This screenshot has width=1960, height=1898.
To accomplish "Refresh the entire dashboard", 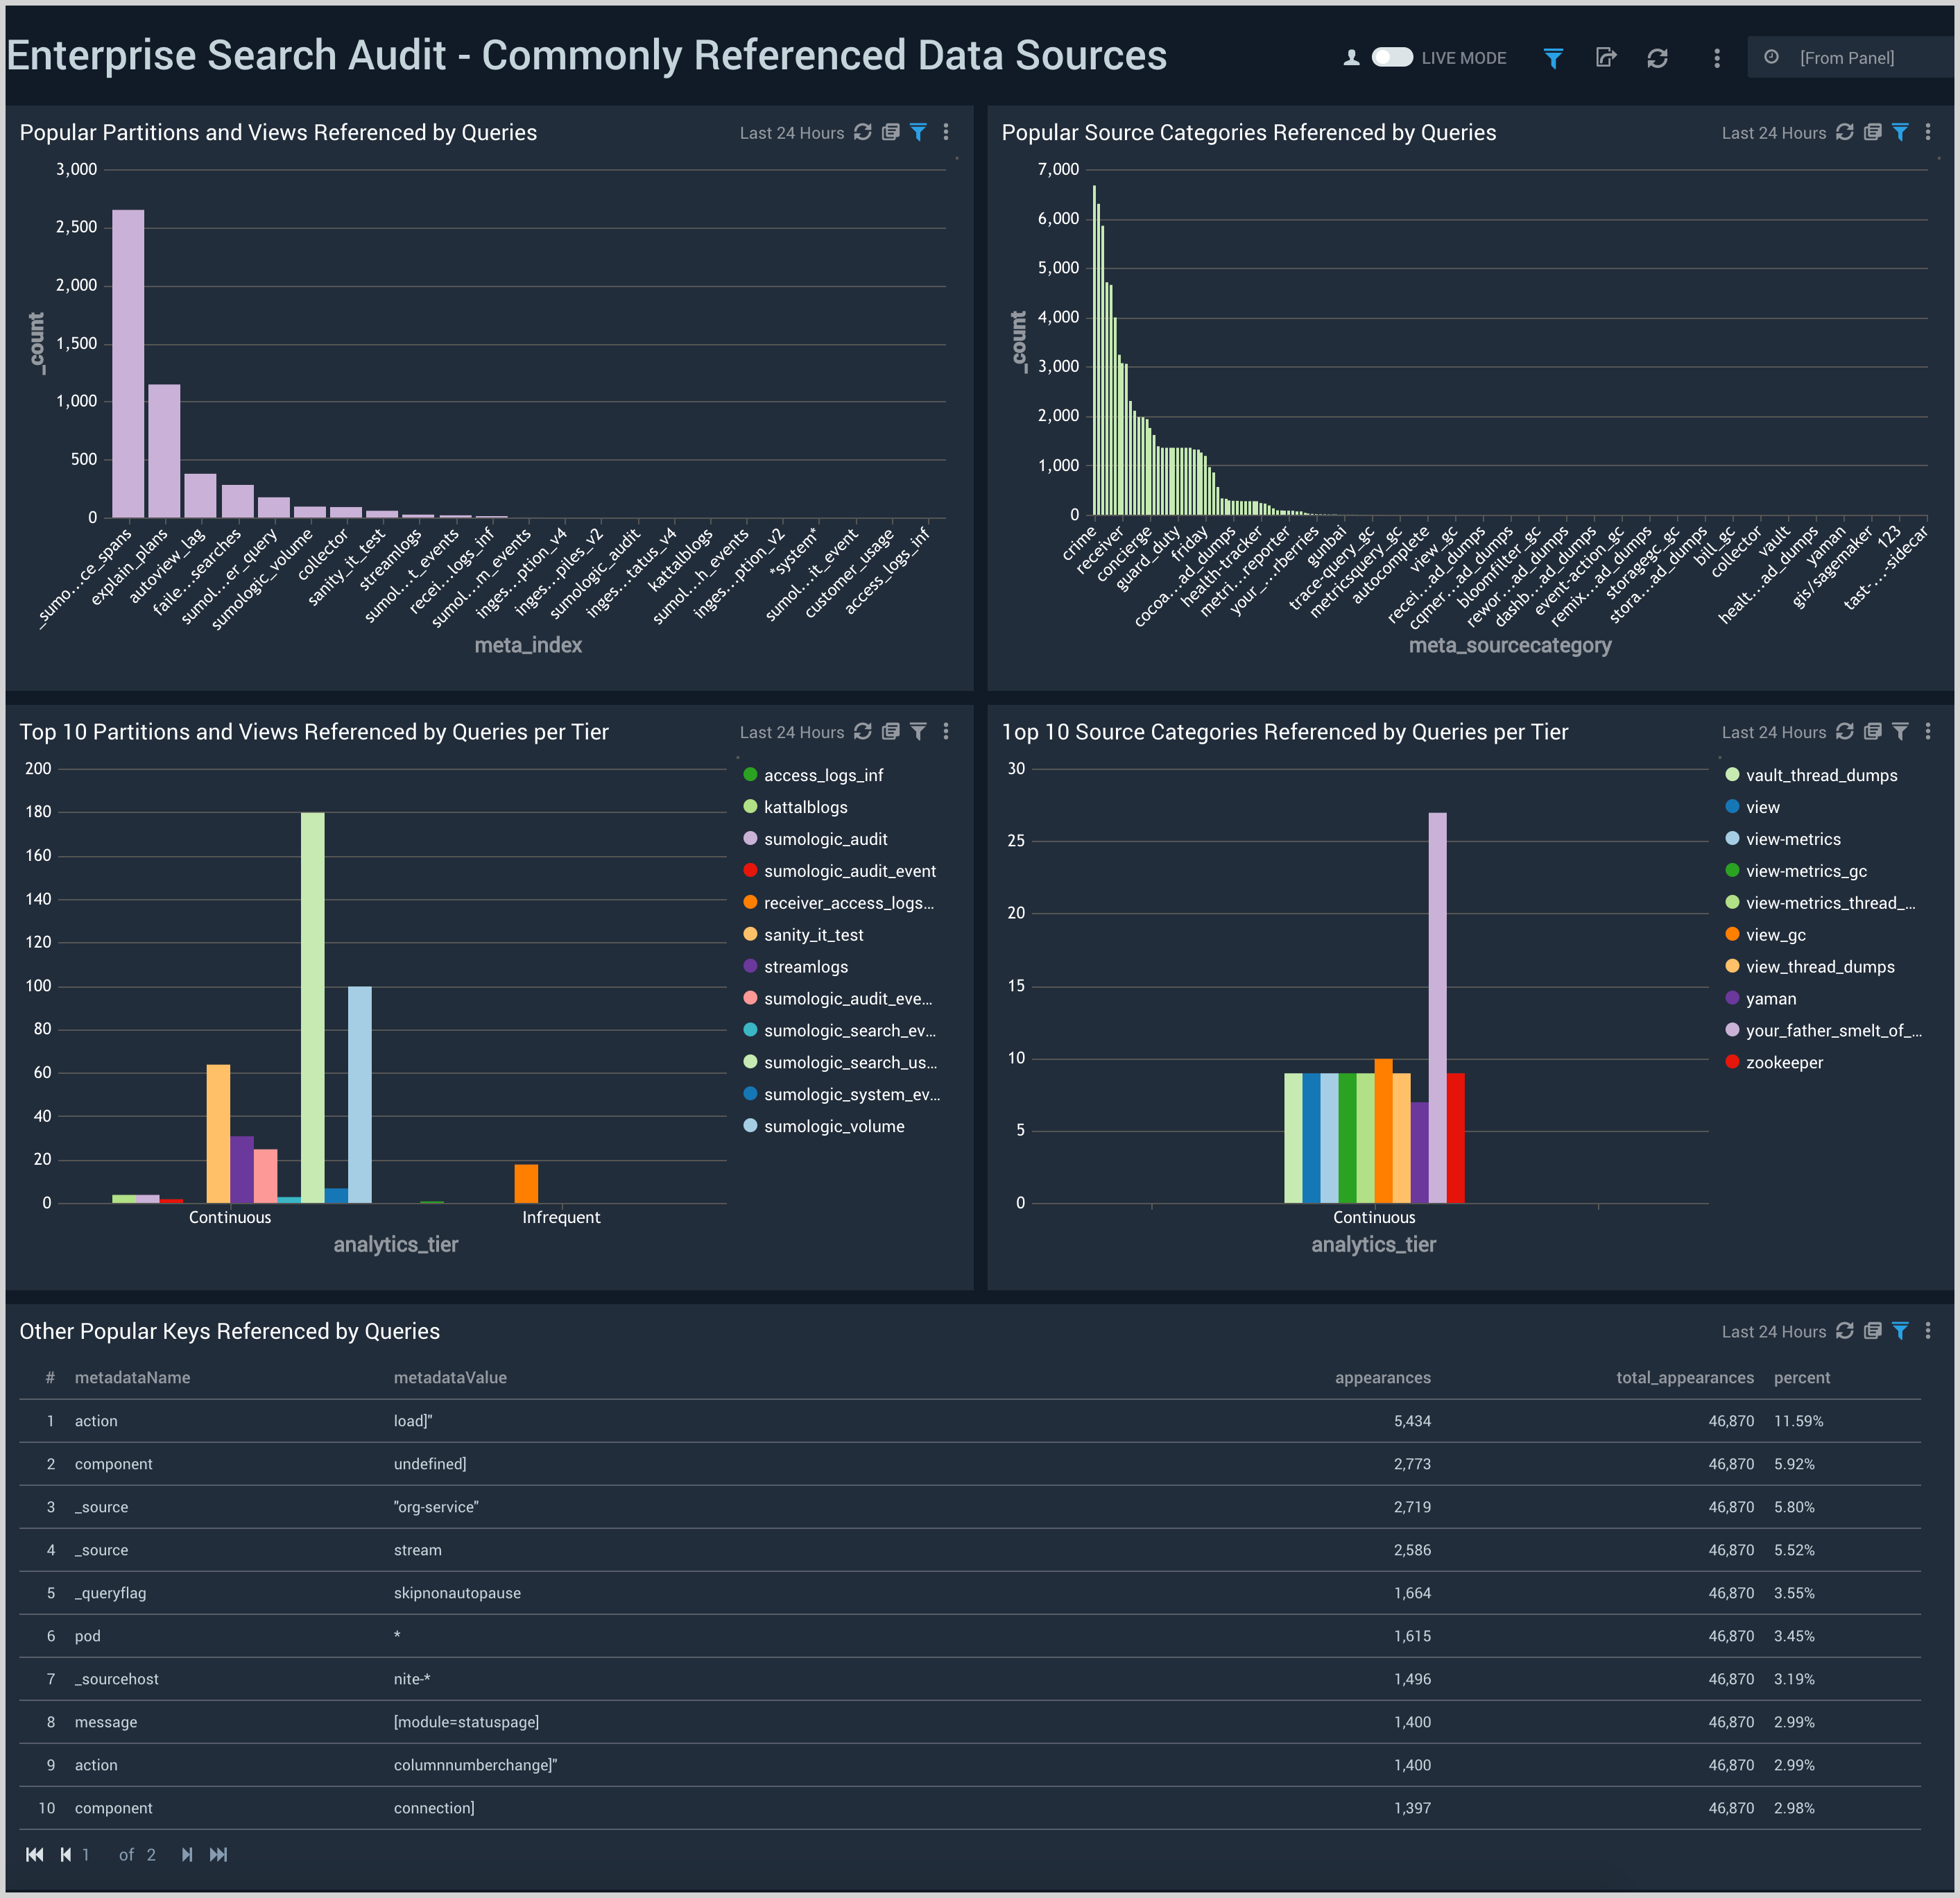I will point(1657,58).
